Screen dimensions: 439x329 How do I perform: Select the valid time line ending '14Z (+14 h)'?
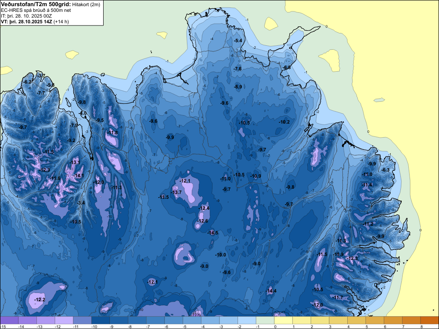tap(35, 22)
